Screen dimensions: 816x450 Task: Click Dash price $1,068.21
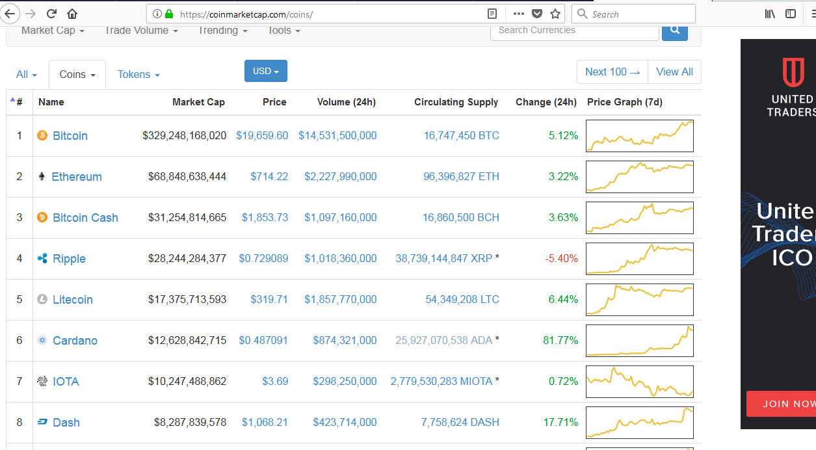pos(265,423)
